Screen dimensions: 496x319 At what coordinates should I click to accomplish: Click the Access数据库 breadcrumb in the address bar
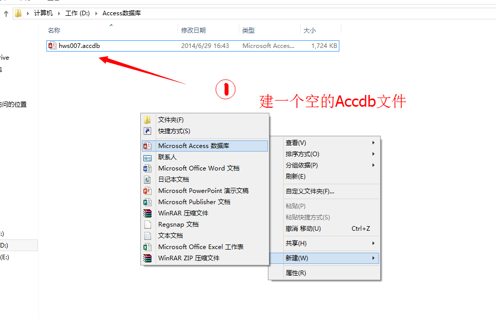click(121, 13)
